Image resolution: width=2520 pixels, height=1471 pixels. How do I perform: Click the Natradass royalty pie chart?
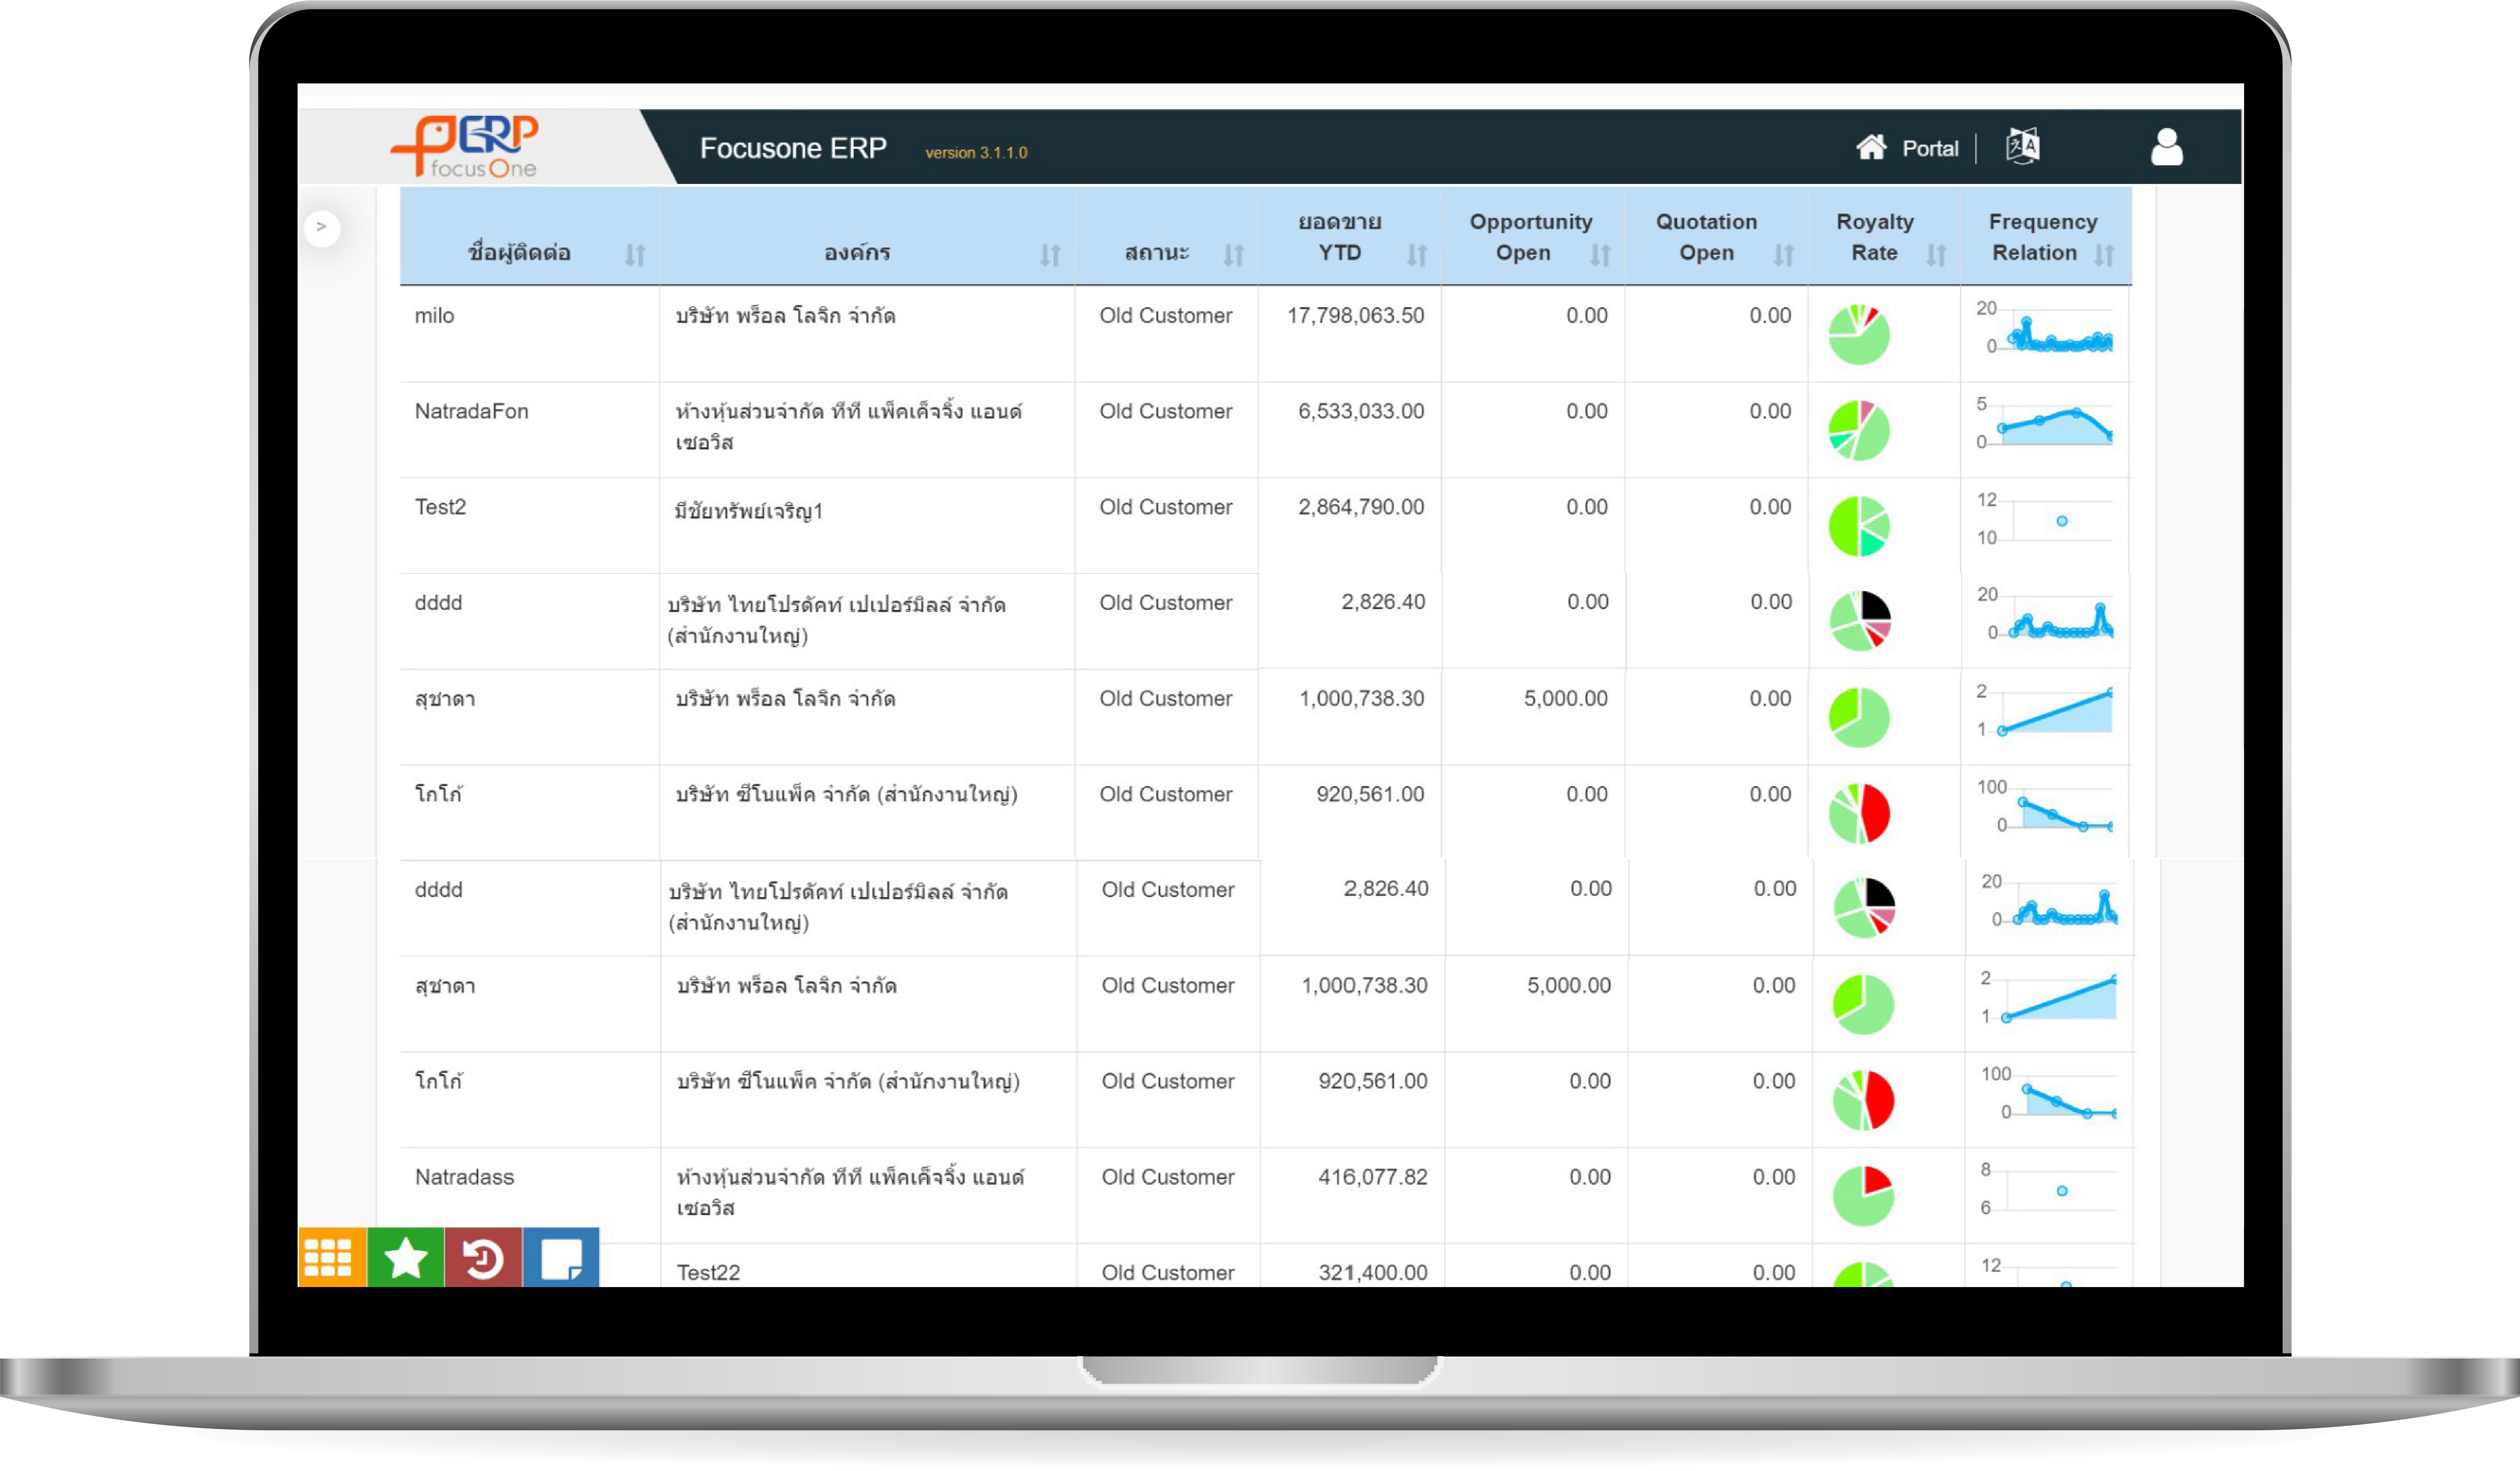1863,1196
